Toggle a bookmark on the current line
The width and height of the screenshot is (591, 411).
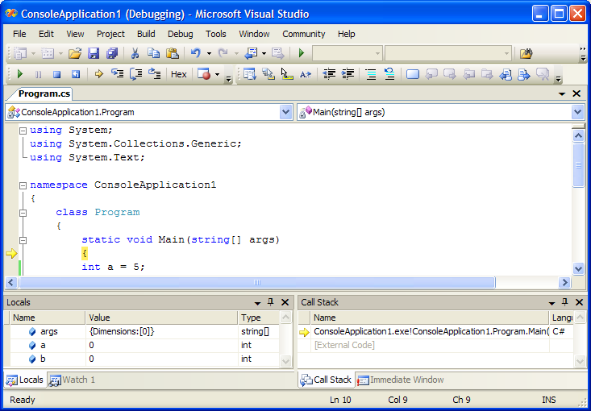(x=413, y=75)
